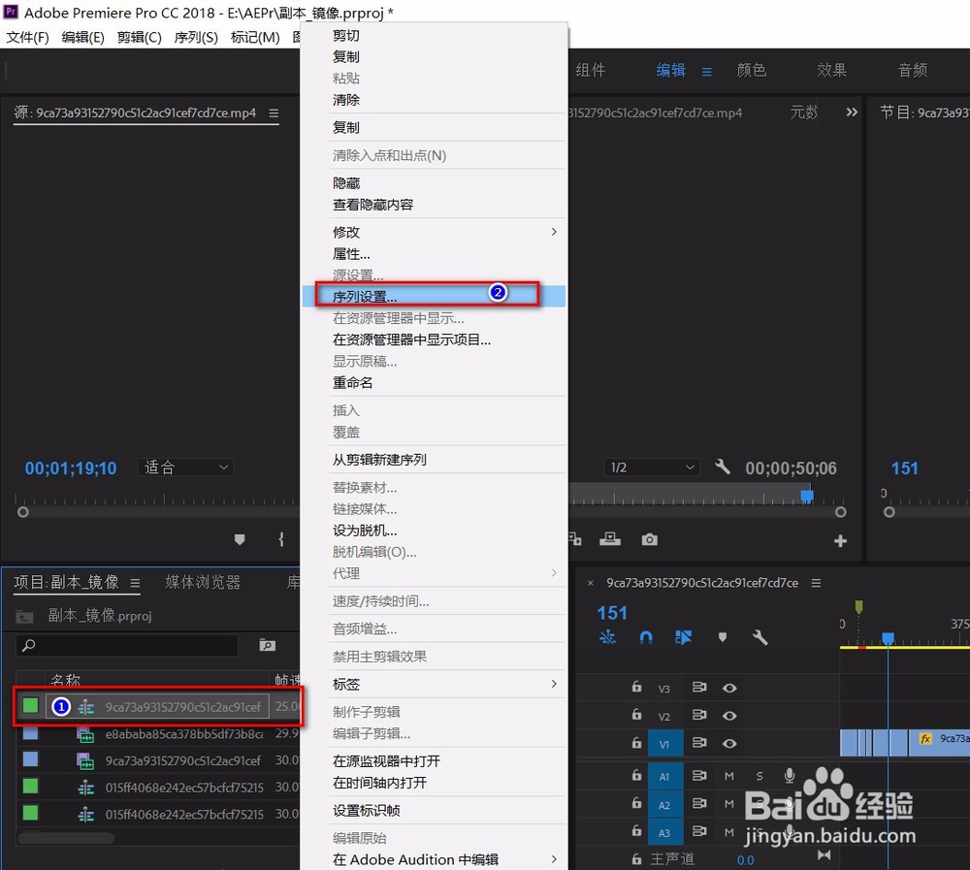Click timeline playhead timecode 151
This screenshot has width=970, height=870.
tap(612, 613)
